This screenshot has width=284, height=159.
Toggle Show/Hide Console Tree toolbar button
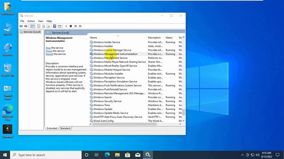point(32,26)
